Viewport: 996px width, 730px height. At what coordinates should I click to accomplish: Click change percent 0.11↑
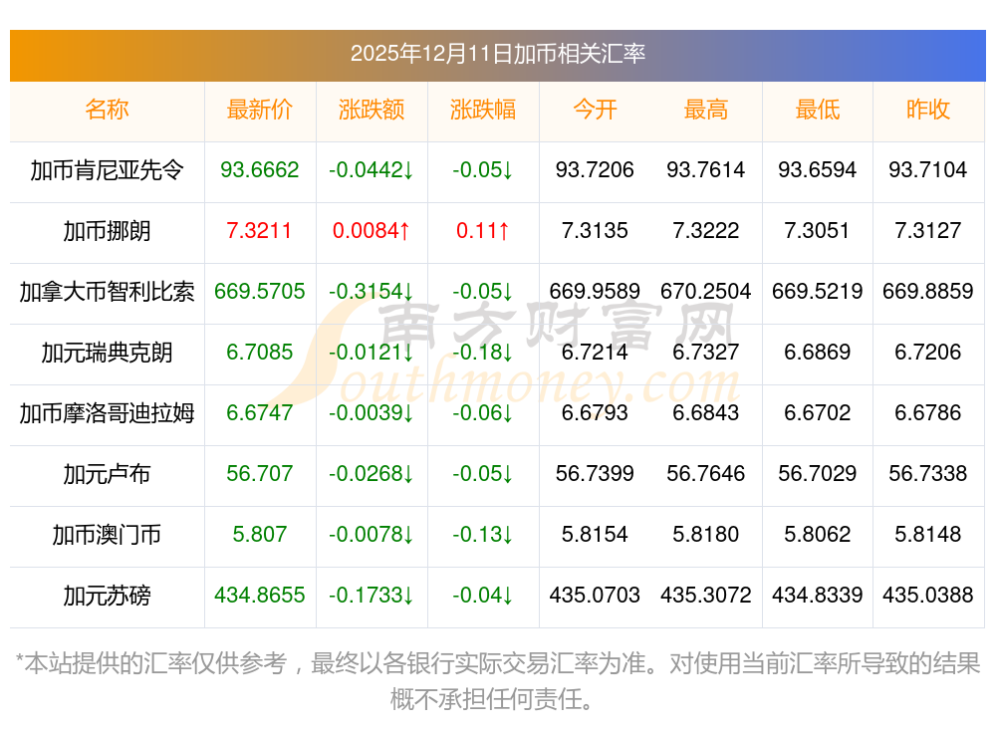(x=483, y=230)
